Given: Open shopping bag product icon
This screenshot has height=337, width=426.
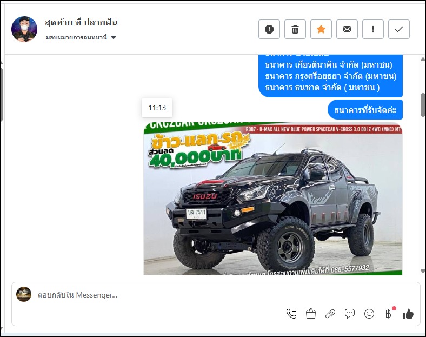Looking at the screenshot, I should (x=310, y=314).
